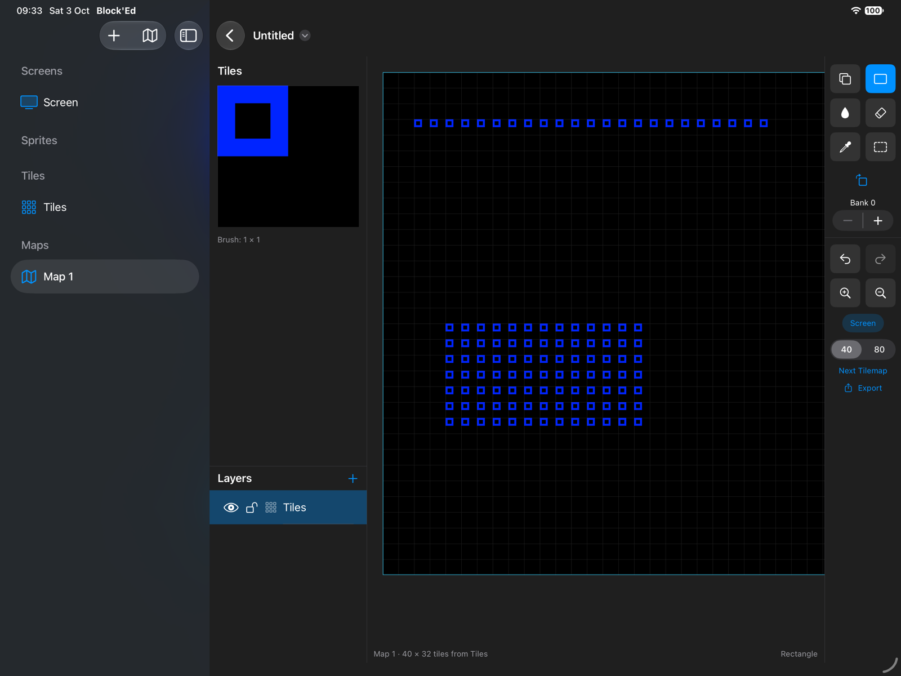Pick the blue square tile in palette
This screenshot has height=676, width=901.
tap(253, 121)
